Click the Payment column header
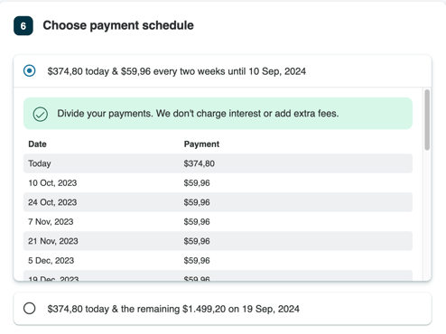 pyautogui.click(x=201, y=144)
